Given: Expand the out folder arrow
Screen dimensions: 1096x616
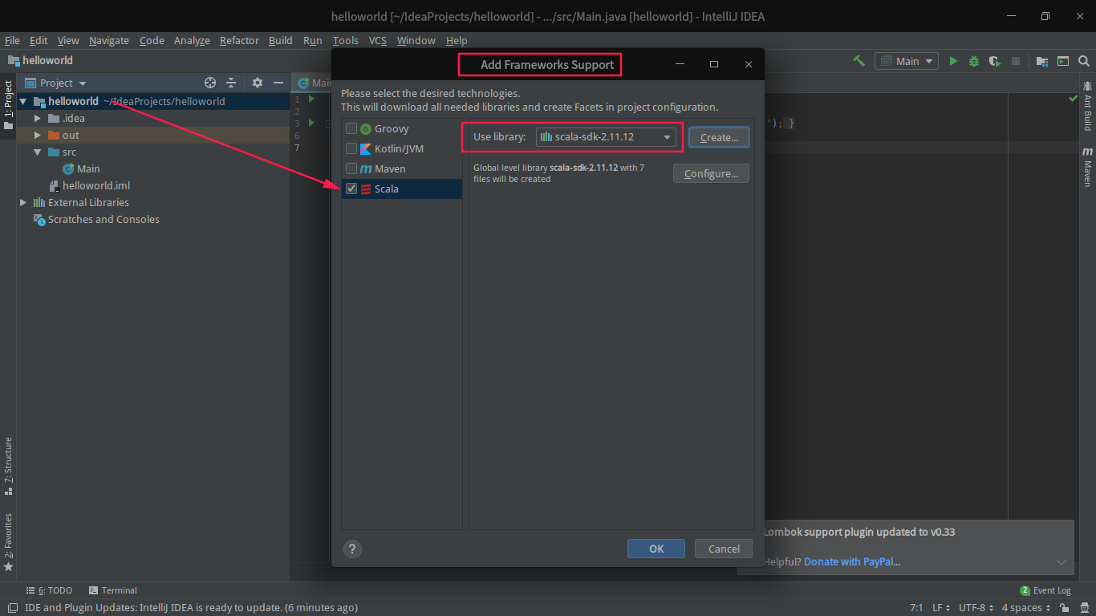Looking at the screenshot, I should (38, 136).
